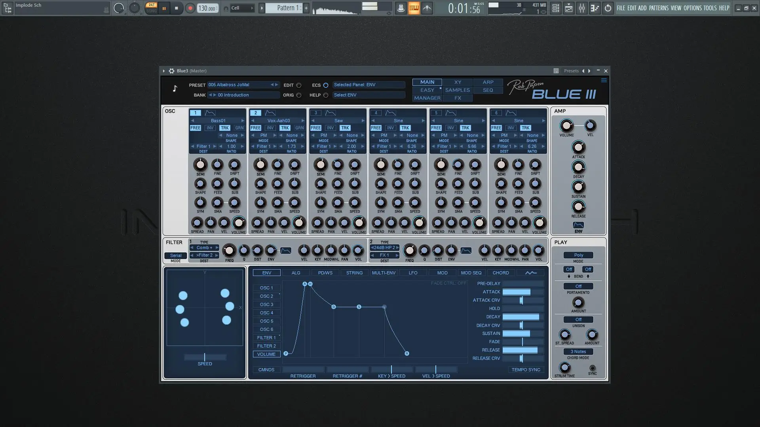This screenshot has width=760, height=427.
Task: Open the 3 Notes chord mode dropdown
Action: 578,351
